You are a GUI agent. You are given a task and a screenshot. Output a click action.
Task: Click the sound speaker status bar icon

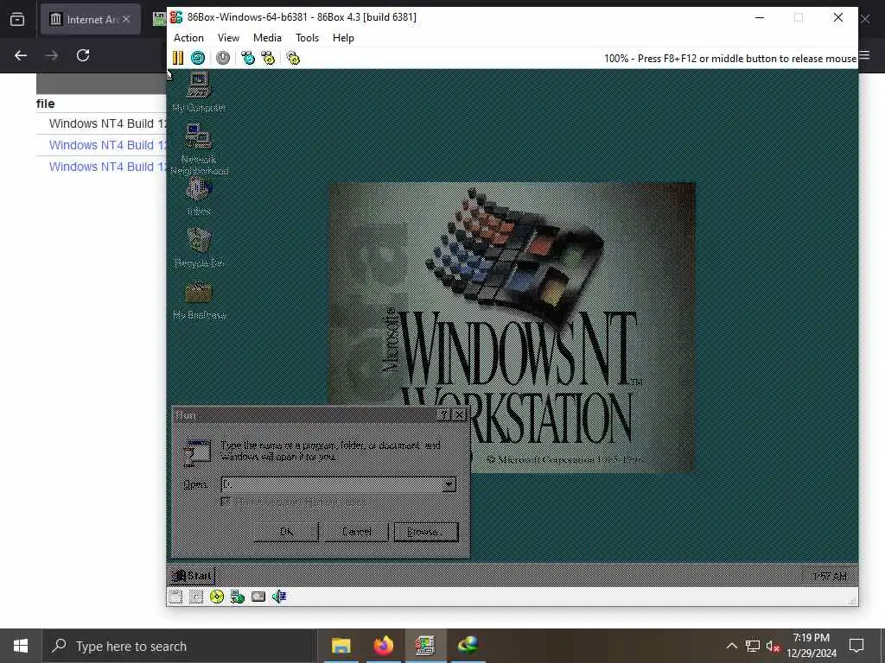click(279, 597)
